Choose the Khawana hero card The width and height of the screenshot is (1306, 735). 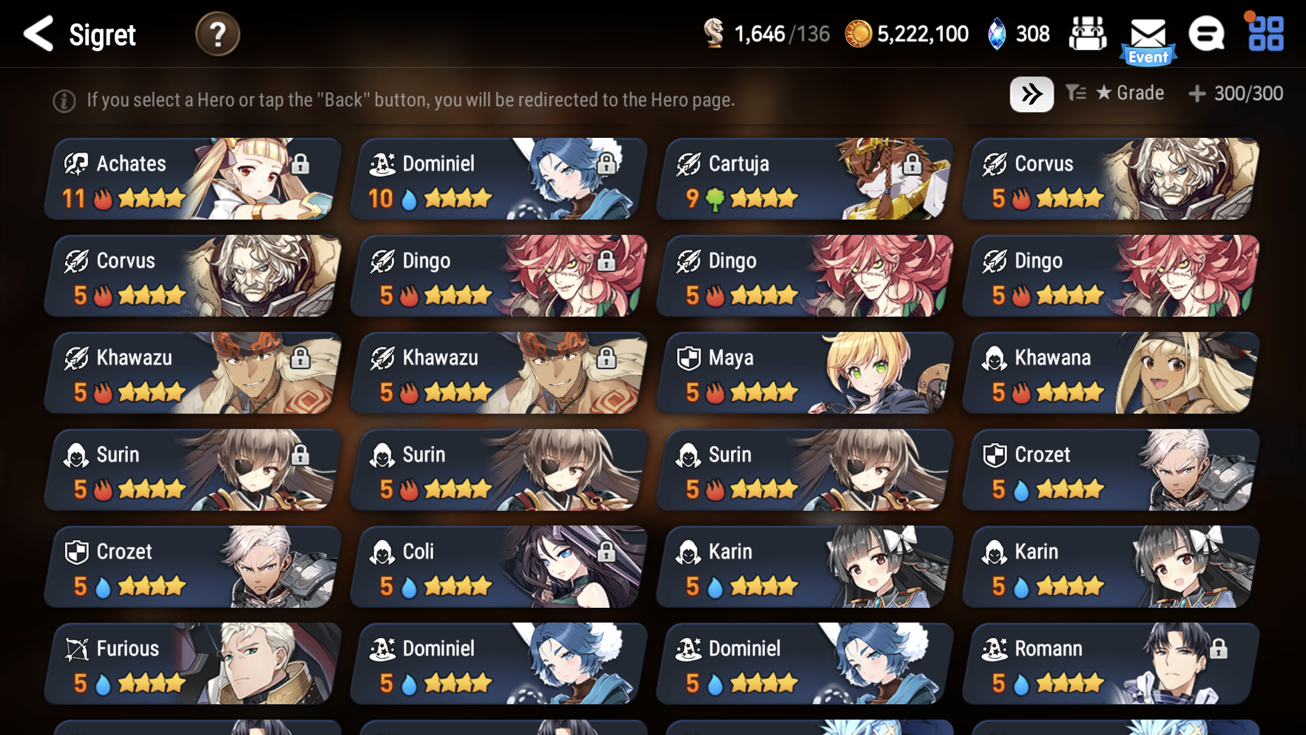[x=1110, y=373]
